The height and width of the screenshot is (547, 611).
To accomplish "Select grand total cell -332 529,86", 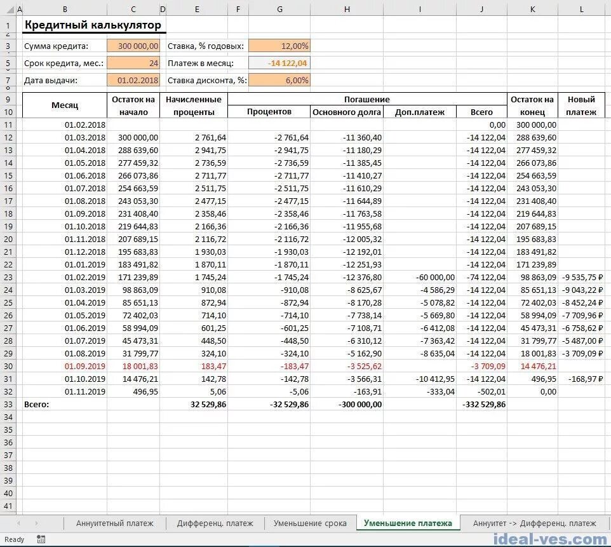I will pos(481,404).
